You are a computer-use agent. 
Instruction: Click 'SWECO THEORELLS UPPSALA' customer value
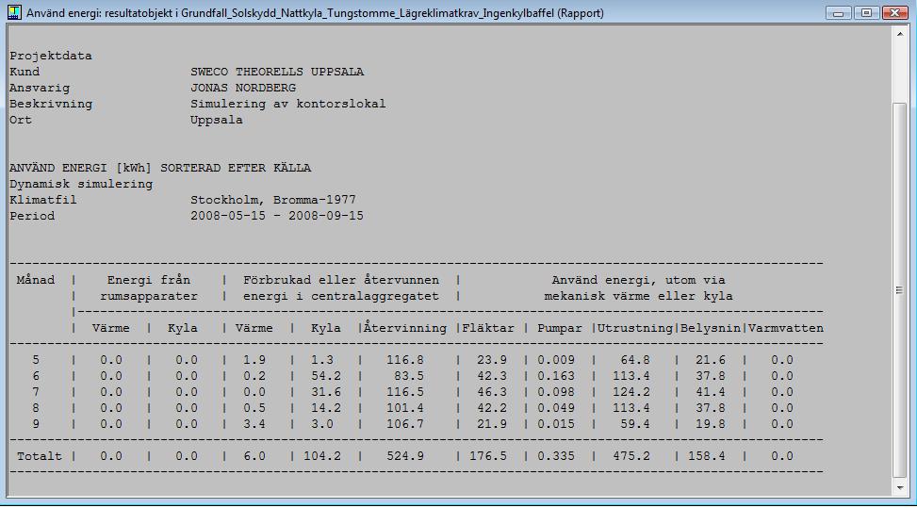coord(277,72)
